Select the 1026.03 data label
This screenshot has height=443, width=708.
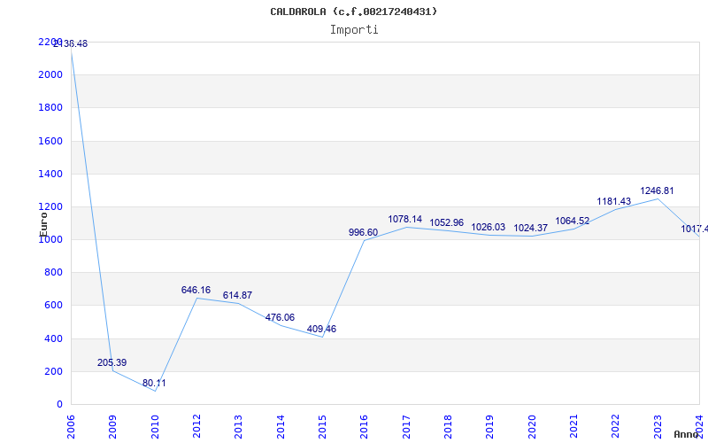pyautogui.click(x=489, y=228)
